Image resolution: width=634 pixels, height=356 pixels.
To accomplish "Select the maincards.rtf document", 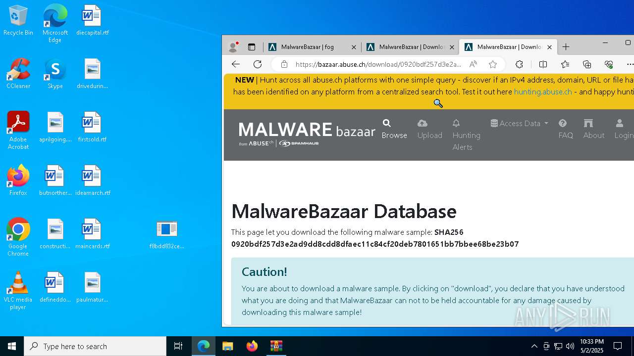I will (x=92, y=234).
